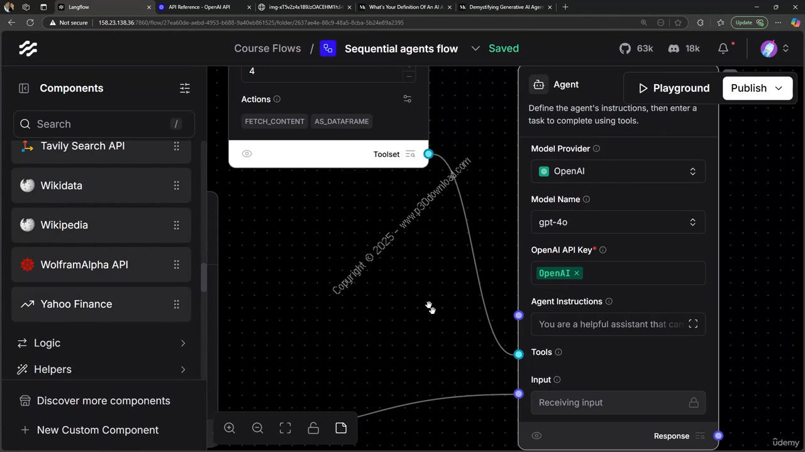Zoom in on the canvas
The width and height of the screenshot is (805, 452).
pos(230,428)
